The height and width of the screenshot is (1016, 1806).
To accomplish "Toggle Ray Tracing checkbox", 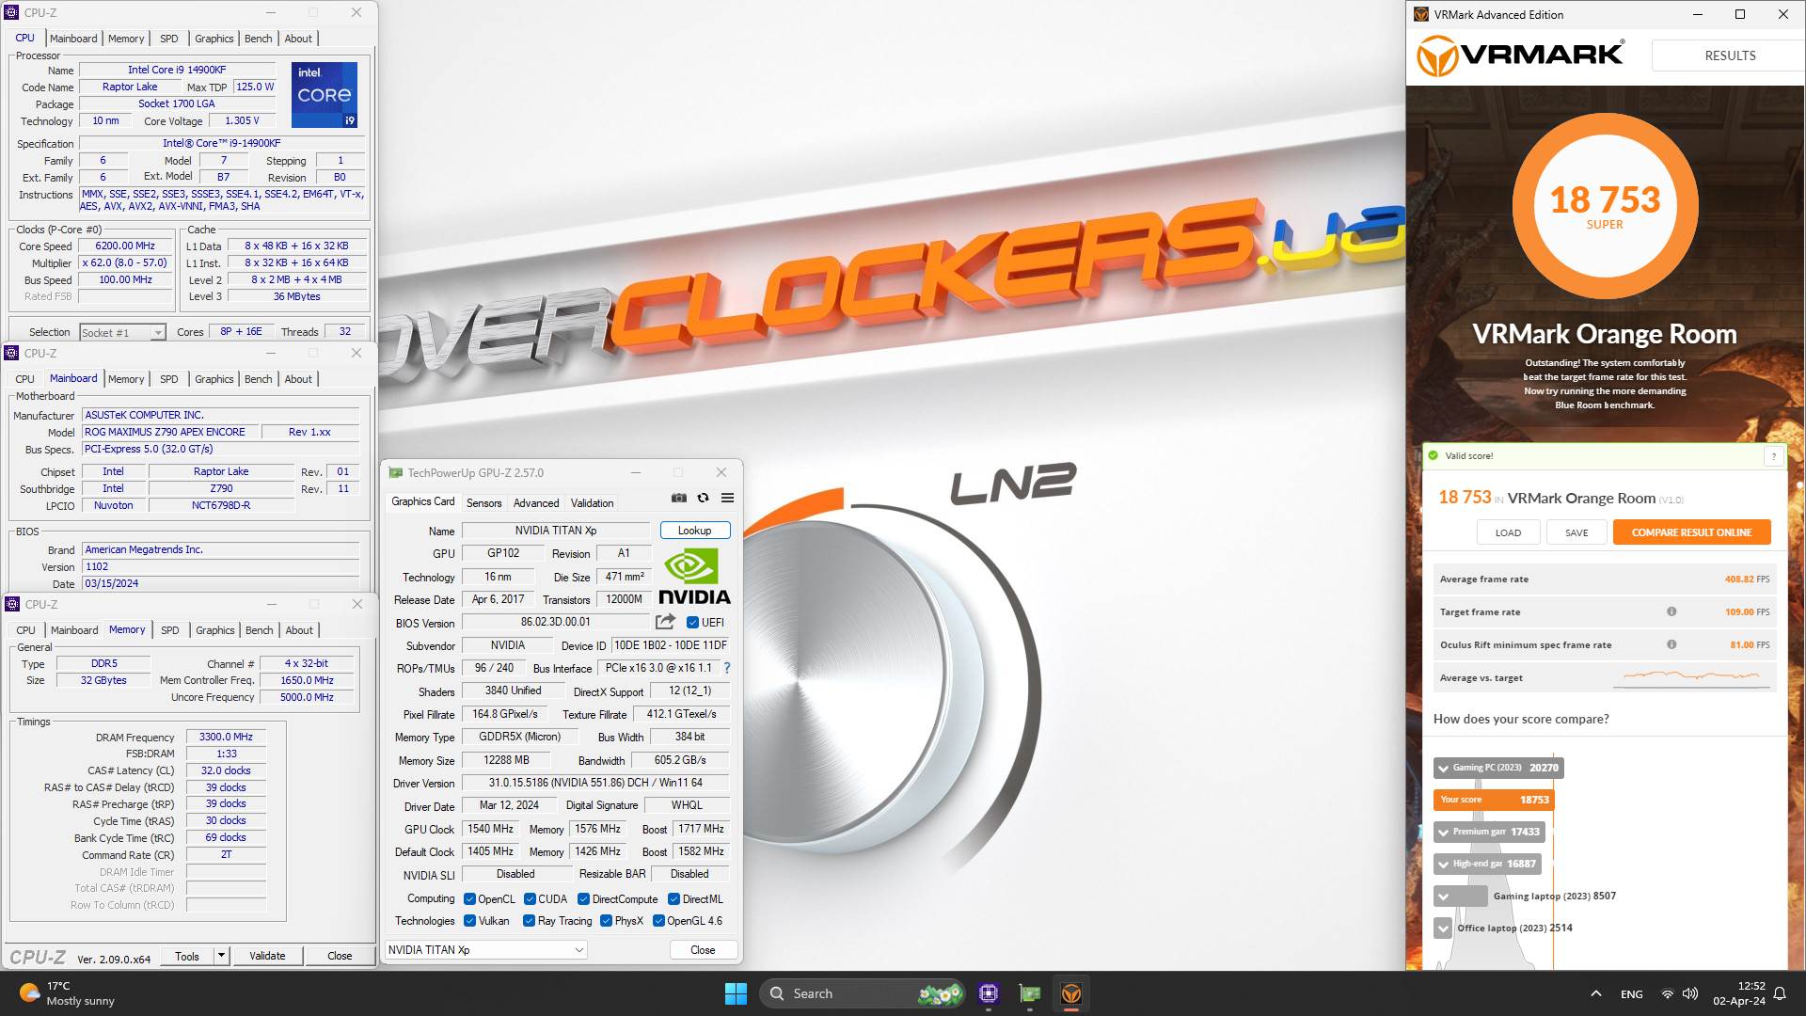I will (529, 921).
